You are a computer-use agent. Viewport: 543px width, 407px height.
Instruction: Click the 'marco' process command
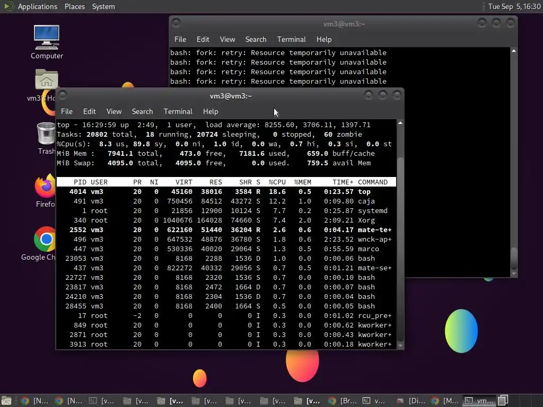click(369, 249)
